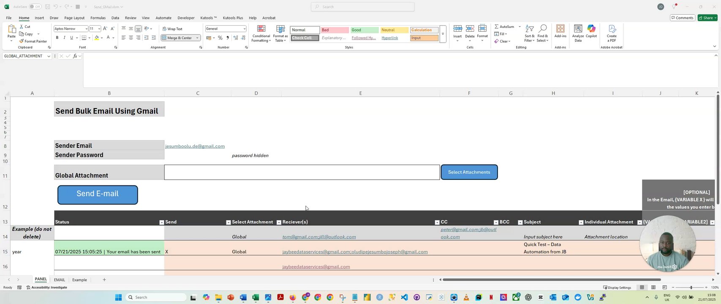
Task: Open the Name Box dropdown
Action: pos(49,56)
